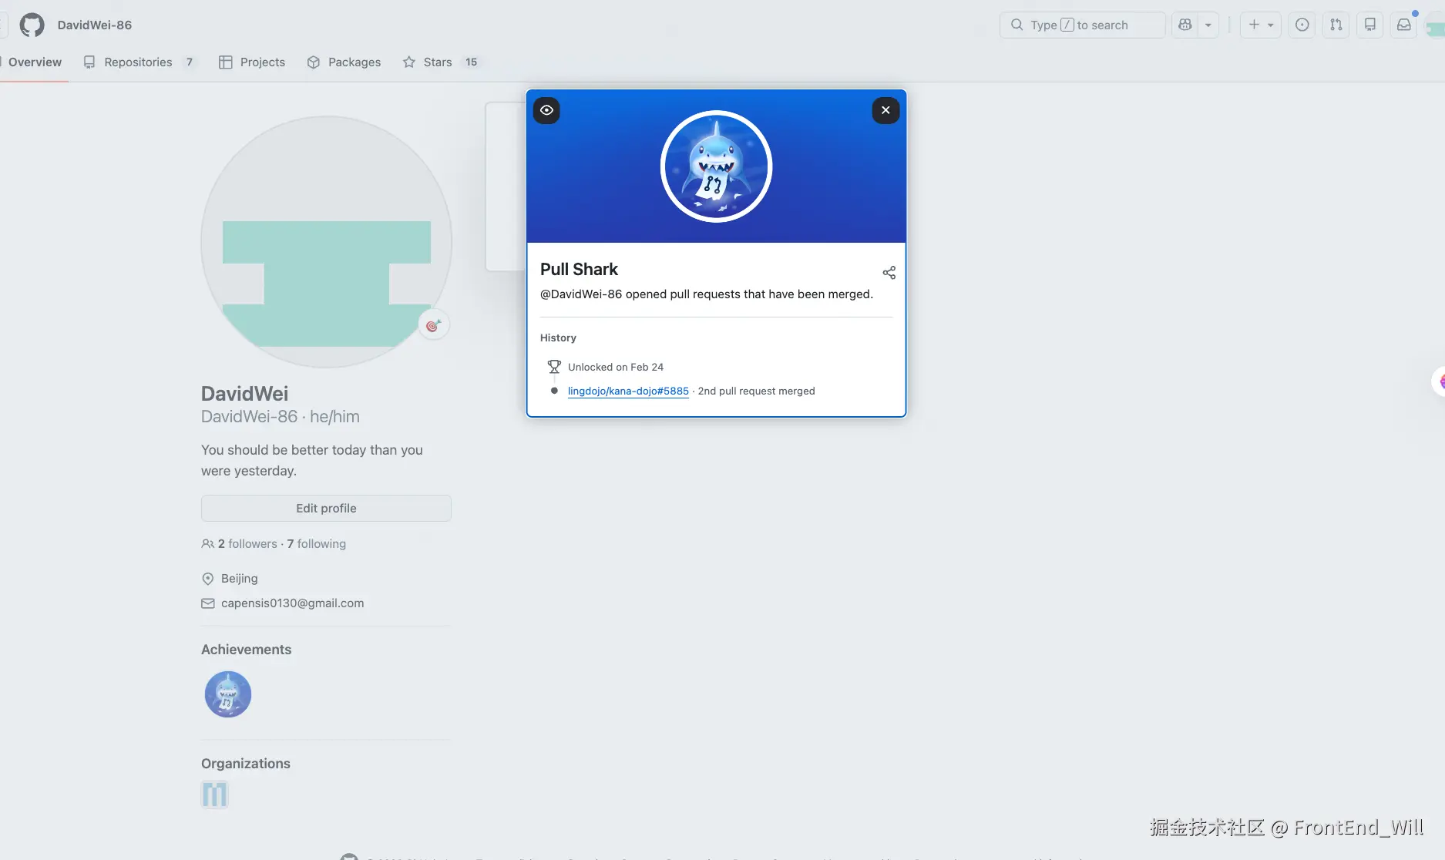Screen dimensions: 1445x860
Task: View the 2 followers list
Action: click(x=247, y=543)
